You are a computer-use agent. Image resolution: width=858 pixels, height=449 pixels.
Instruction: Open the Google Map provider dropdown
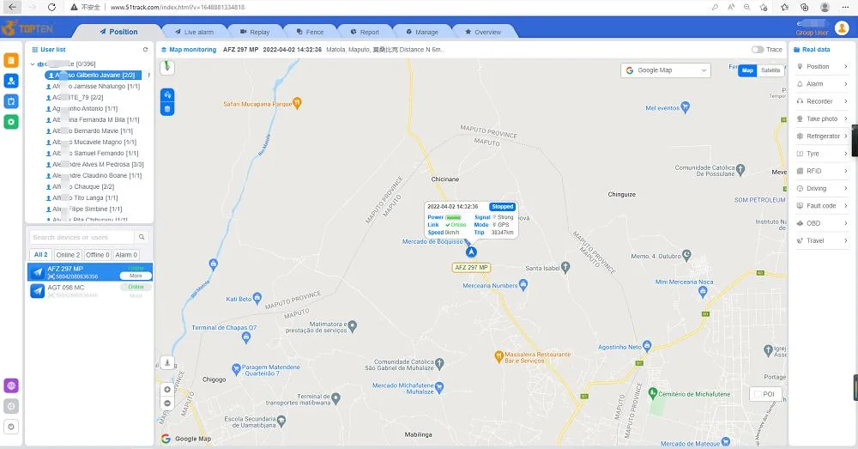(666, 70)
